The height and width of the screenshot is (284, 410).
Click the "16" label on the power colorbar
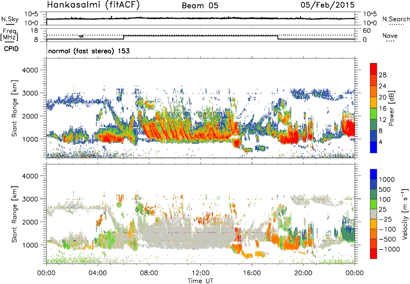pyautogui.click(x=382, y=109)
